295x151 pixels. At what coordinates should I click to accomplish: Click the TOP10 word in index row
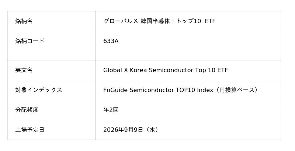click(x=185, y=90)
